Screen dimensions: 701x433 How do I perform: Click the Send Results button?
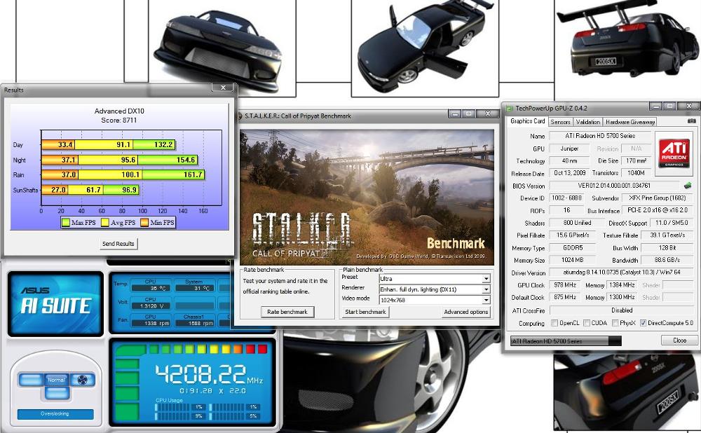pyautogui.click(x=118, y=244)
